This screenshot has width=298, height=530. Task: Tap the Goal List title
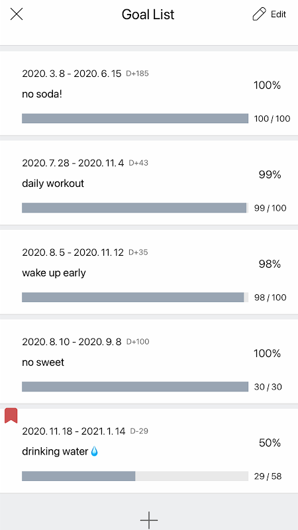coord(148,15)
